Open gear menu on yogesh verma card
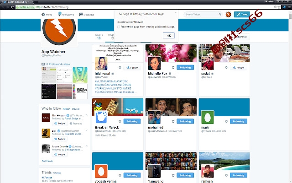Viewport: 292px width, 183px height. pyautogui.click(x=120, y=175)
